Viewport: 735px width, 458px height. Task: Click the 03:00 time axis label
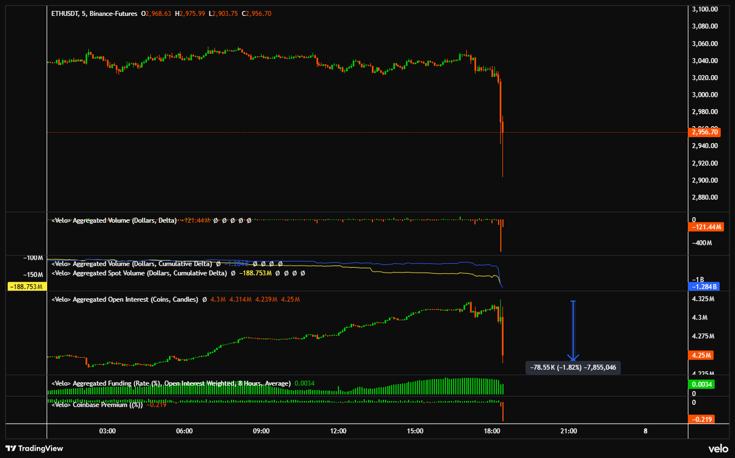click(108, 431)
